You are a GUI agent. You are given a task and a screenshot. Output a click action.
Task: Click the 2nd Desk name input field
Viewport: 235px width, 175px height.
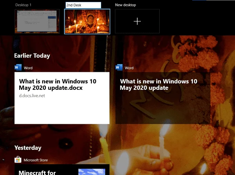pyautogui.click(x=83, y=5)
